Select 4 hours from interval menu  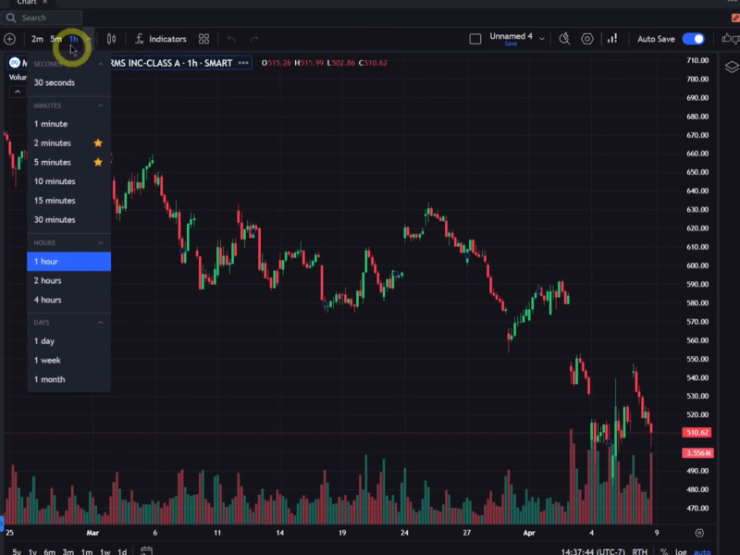pos(48,300)
